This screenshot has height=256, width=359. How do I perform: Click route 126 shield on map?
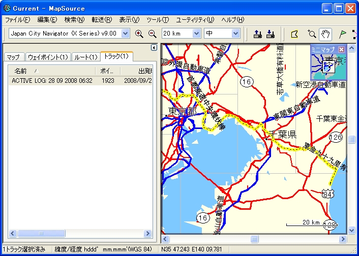click(x=336, y=137)
